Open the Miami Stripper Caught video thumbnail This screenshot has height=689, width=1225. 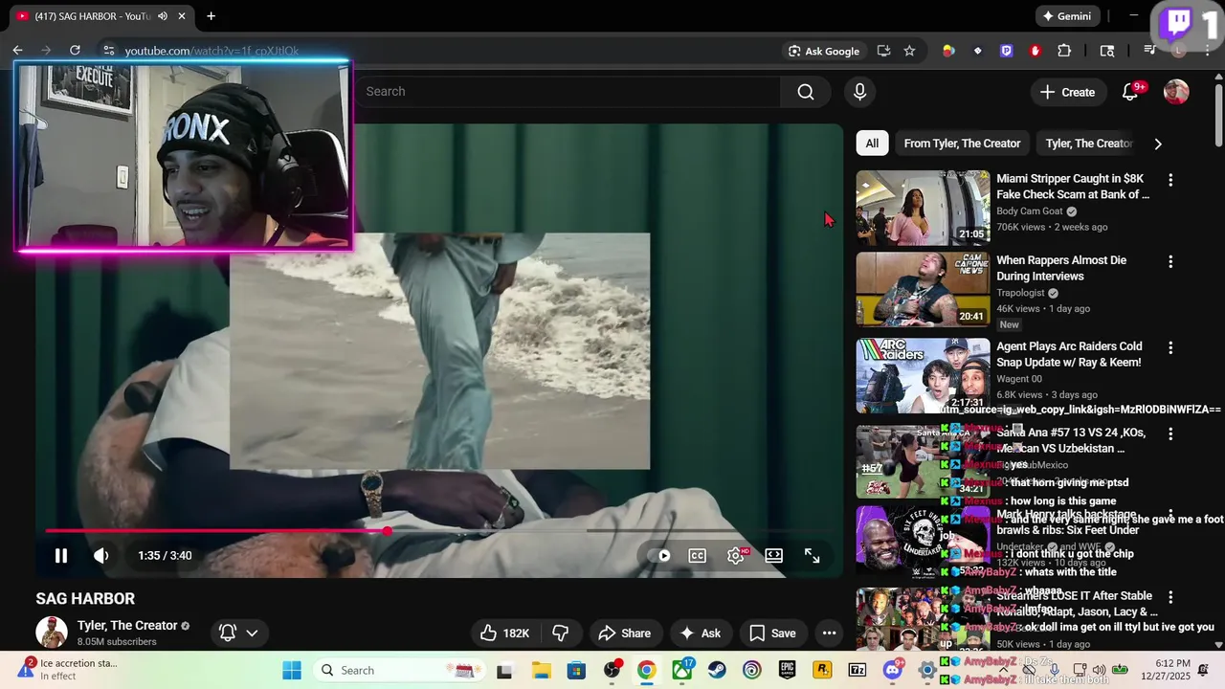click(x=923, y=208)
